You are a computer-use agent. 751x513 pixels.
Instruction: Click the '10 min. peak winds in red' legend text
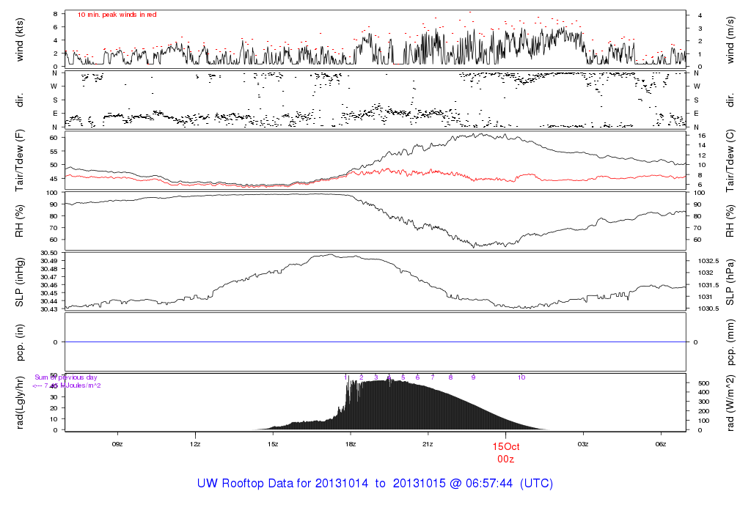click(x=117, y=15)
